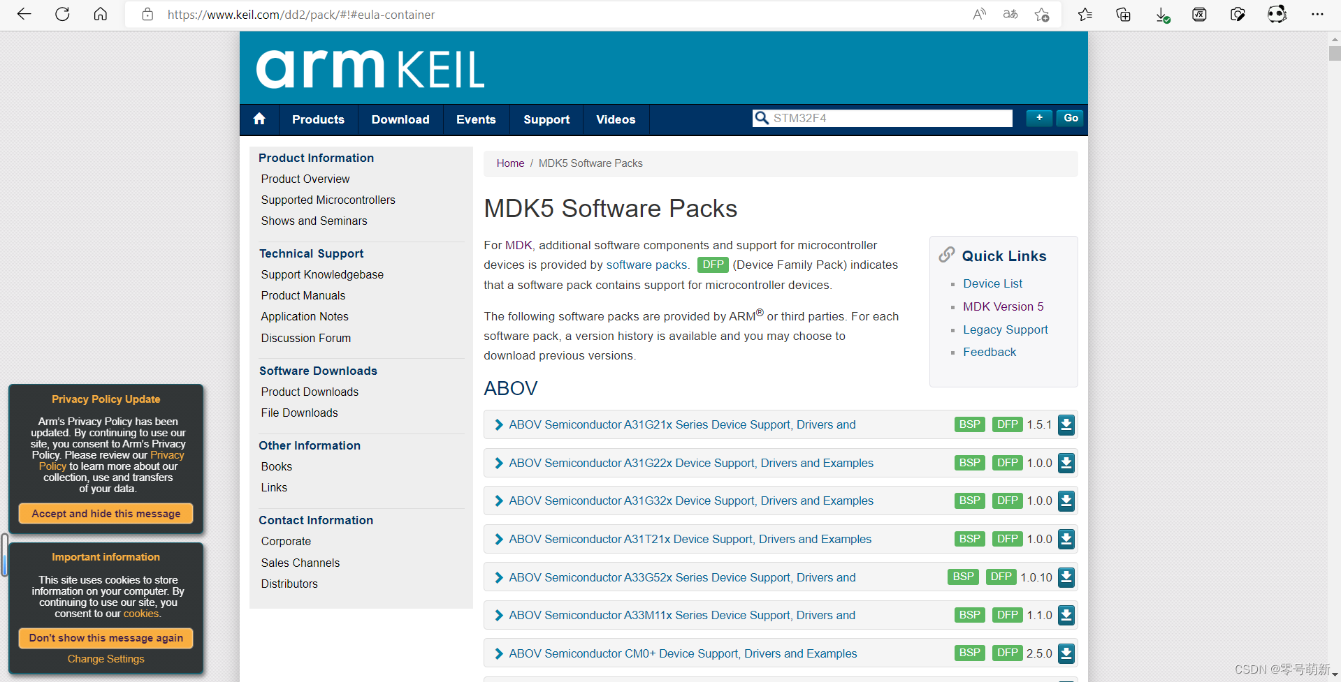This screenshot has width=1341, height=682.
Task: Download the ABOV CM0+ pack version 2.5.0
Action: 1066,653
